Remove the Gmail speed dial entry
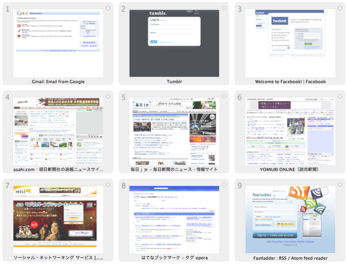347x264 pixels. click(x=108, y=8)
